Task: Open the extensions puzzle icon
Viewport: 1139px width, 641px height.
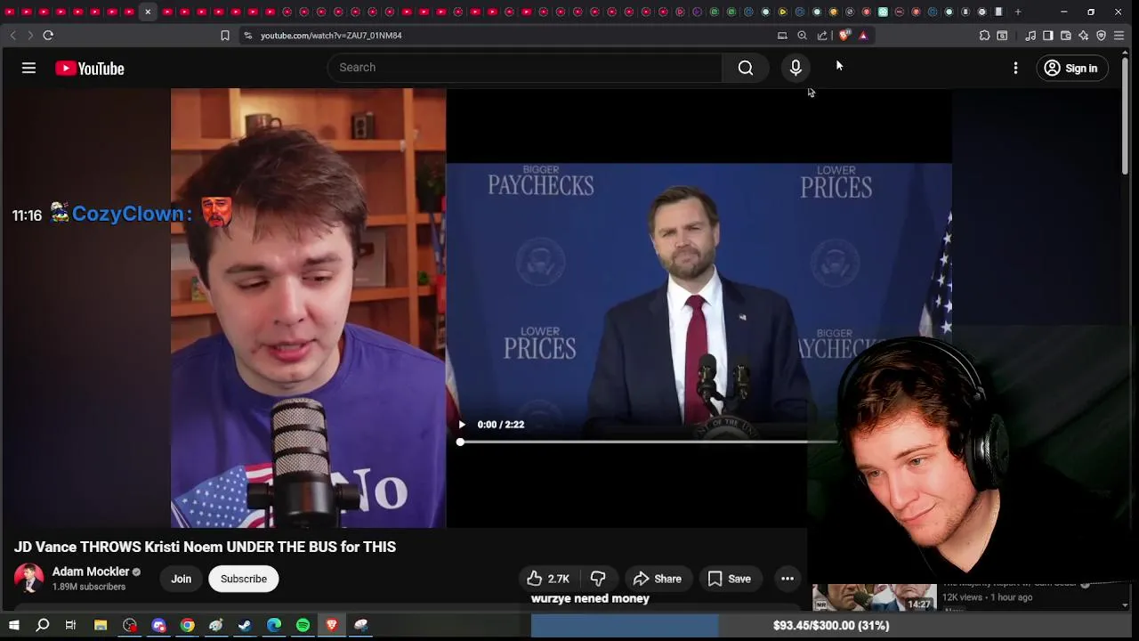Action: [x=984, y=36]
